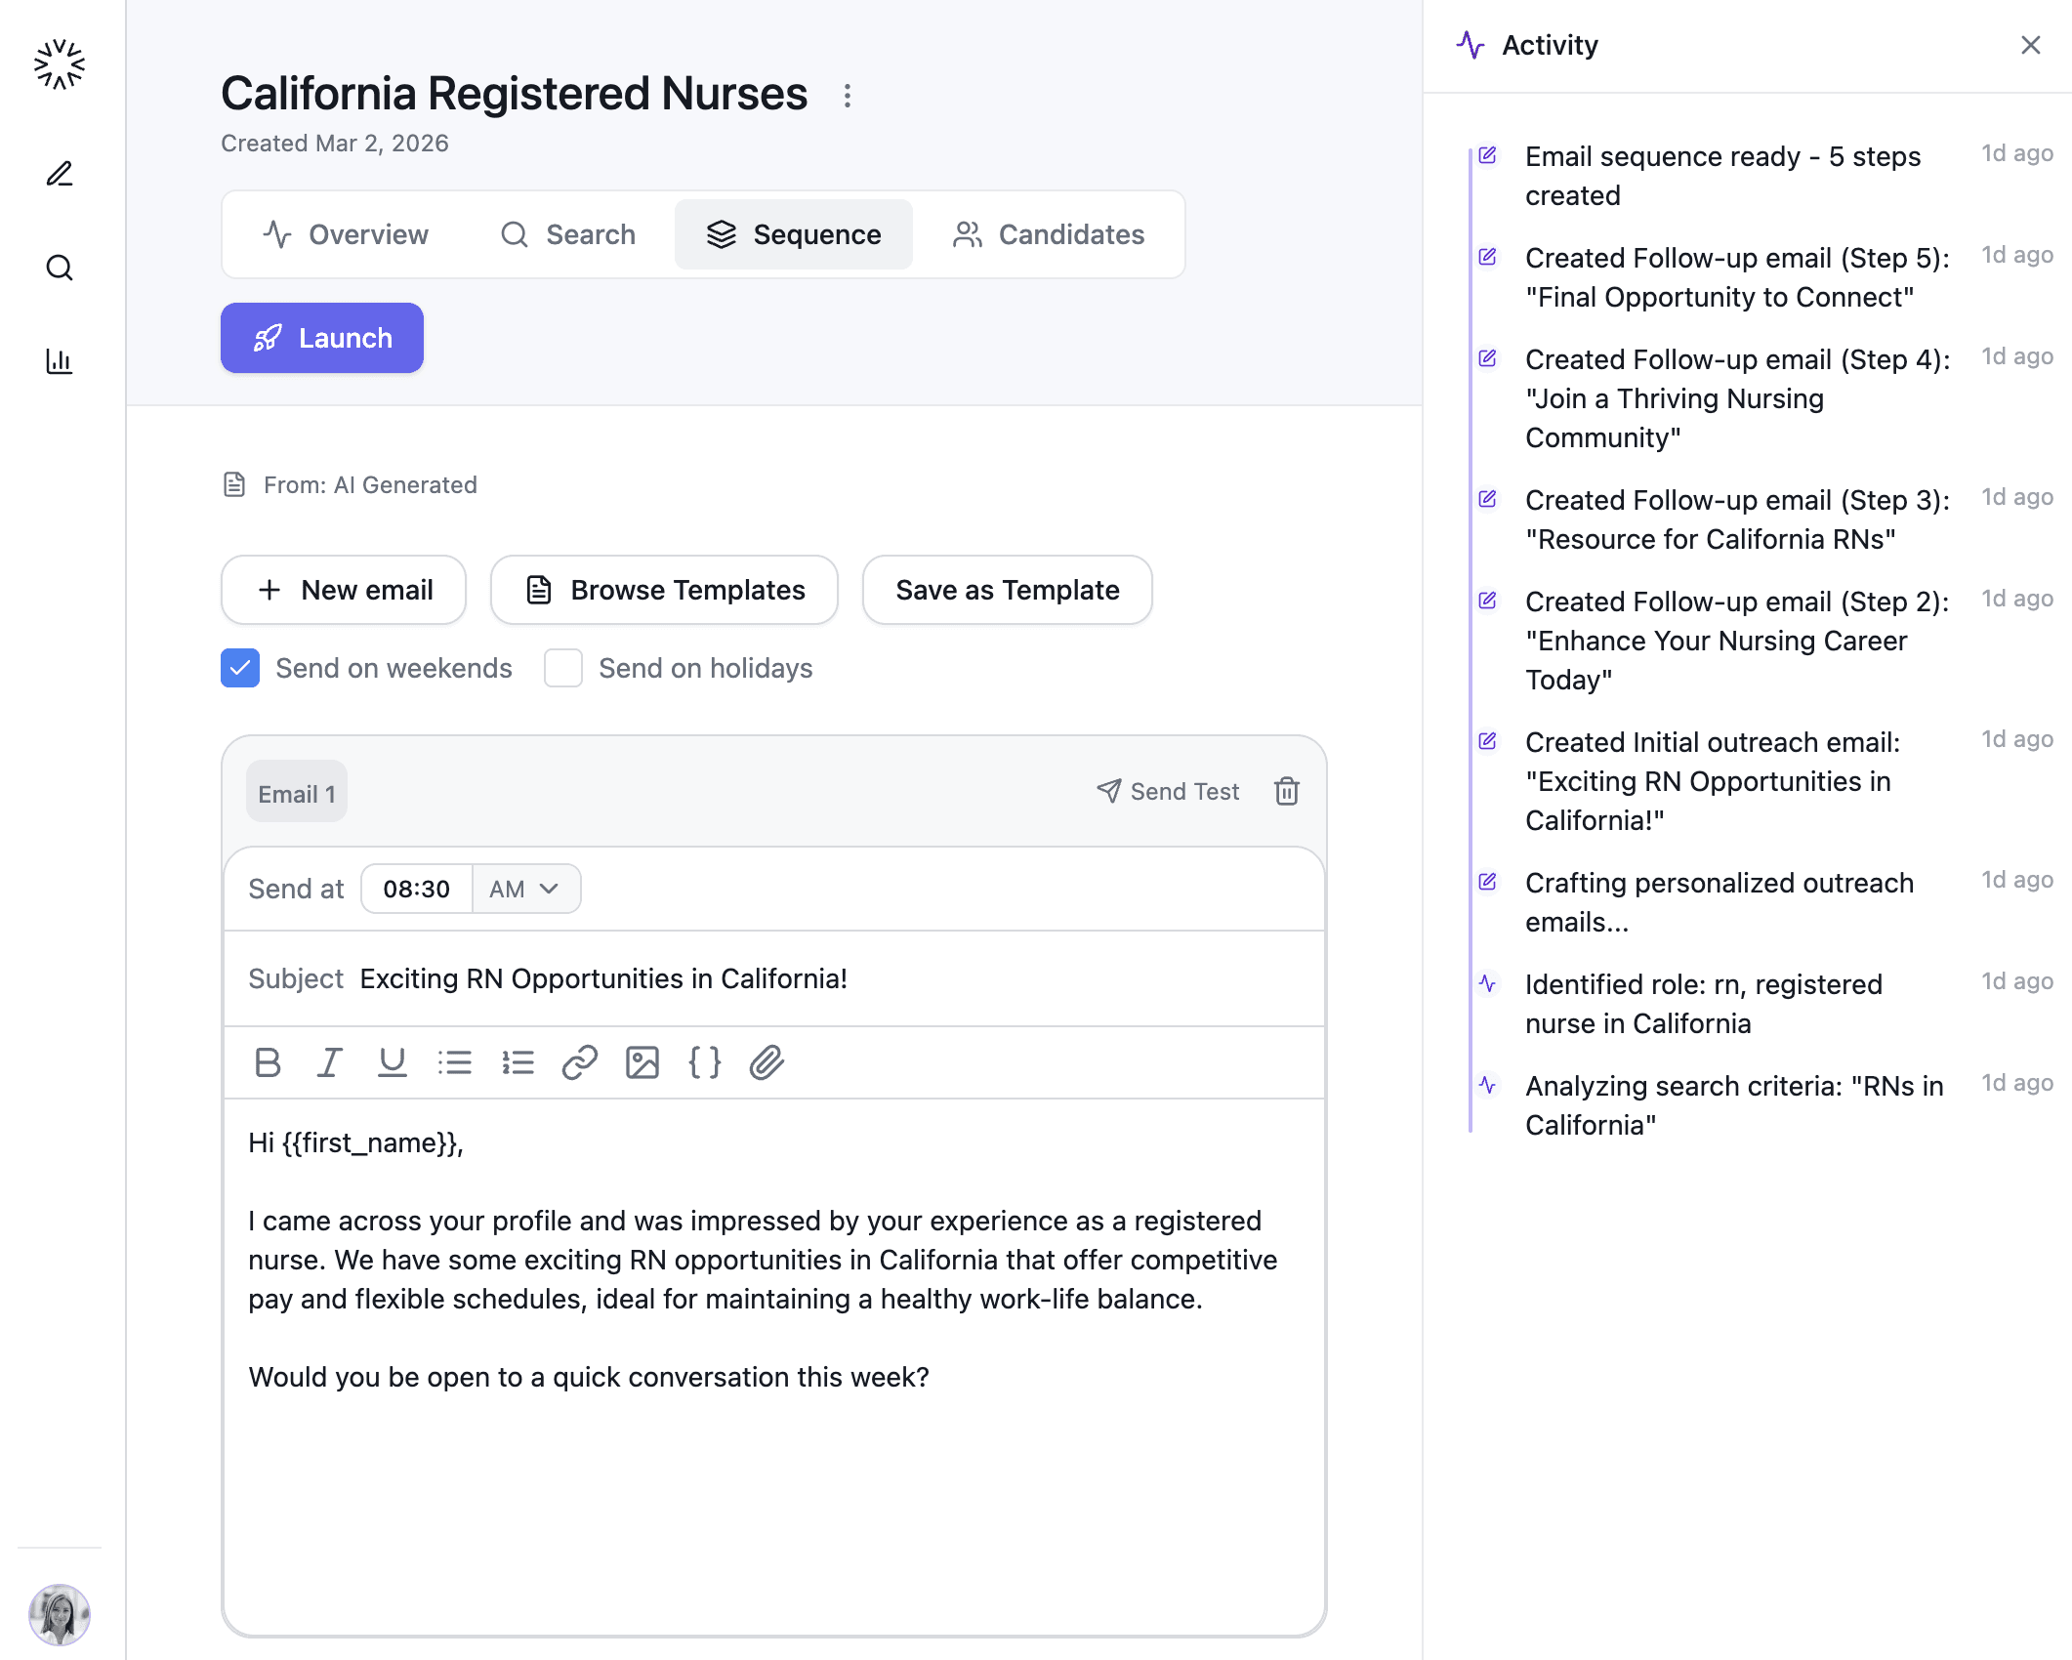Insert a variable with the curly braces icon
The height and width of the screenshot is (1660, 2072).
coord(705,1062)
